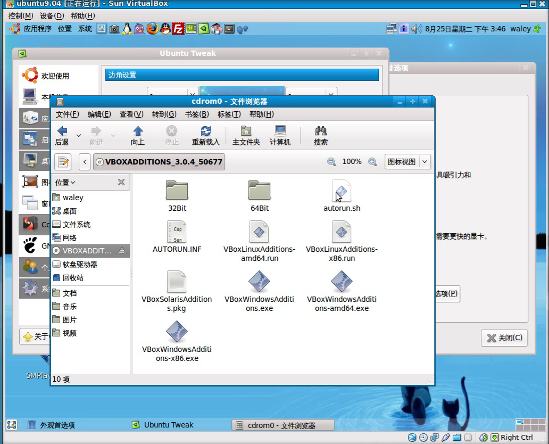Open volume control in the panel
Screen dimensions: 549x444
tap(416, 29)
